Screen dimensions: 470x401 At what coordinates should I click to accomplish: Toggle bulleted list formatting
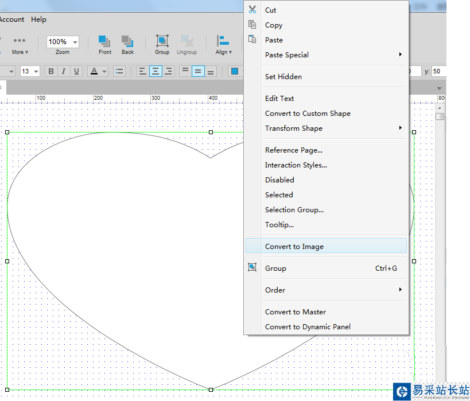(119, 71)
